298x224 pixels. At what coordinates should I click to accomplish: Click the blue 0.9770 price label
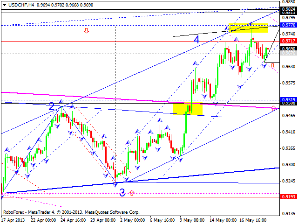pos(289,25)
